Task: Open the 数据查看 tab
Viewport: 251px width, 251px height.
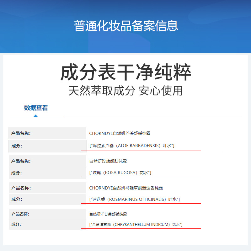Action: [36, 108]
